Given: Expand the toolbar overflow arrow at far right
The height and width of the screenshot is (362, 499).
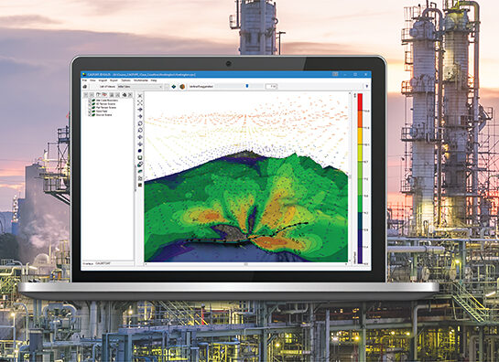Looking at the screenshot, I should [366, 86].
